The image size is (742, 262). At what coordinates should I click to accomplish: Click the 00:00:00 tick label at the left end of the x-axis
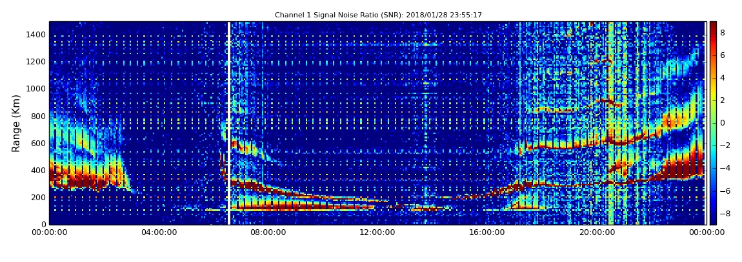click(49, 232)
